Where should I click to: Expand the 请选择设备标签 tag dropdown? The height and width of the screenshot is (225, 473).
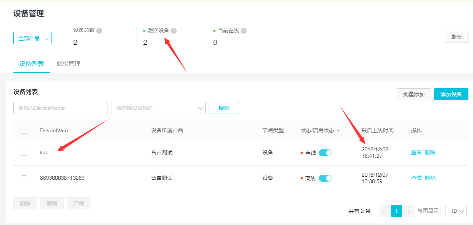pyautogui.click(x=158, y=108)
